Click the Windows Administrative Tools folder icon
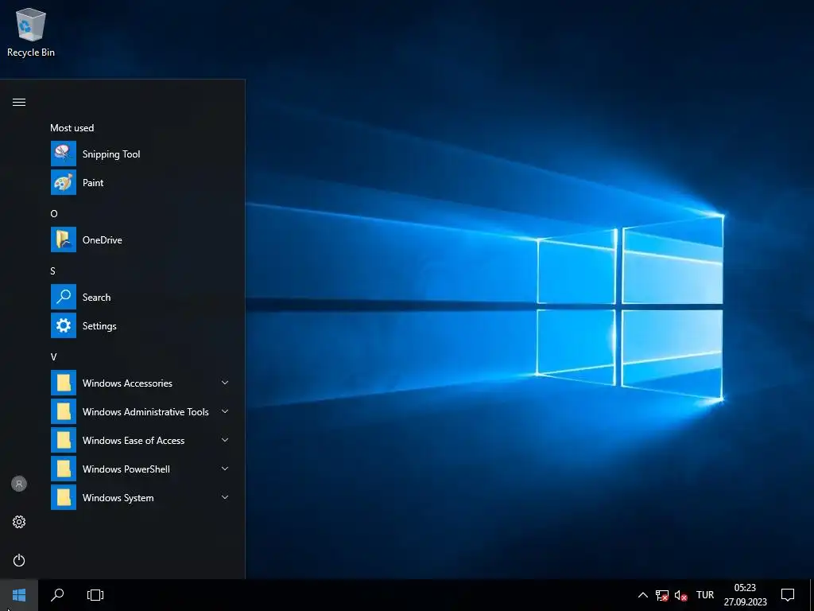 (64, 411)
